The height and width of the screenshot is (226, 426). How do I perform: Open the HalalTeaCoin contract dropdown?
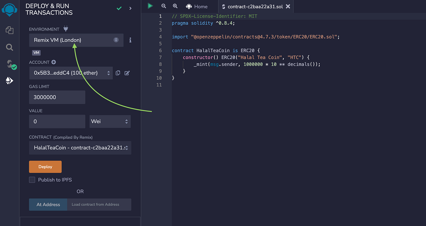80,148
